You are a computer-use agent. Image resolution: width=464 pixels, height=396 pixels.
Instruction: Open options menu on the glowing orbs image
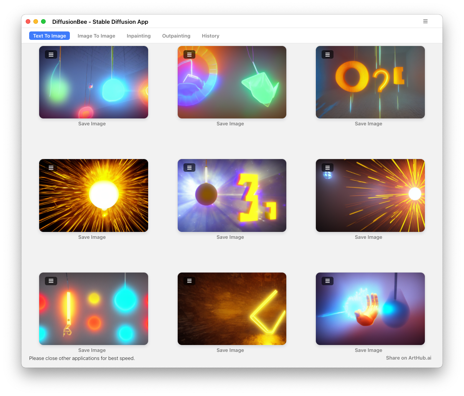pos(51,54)
